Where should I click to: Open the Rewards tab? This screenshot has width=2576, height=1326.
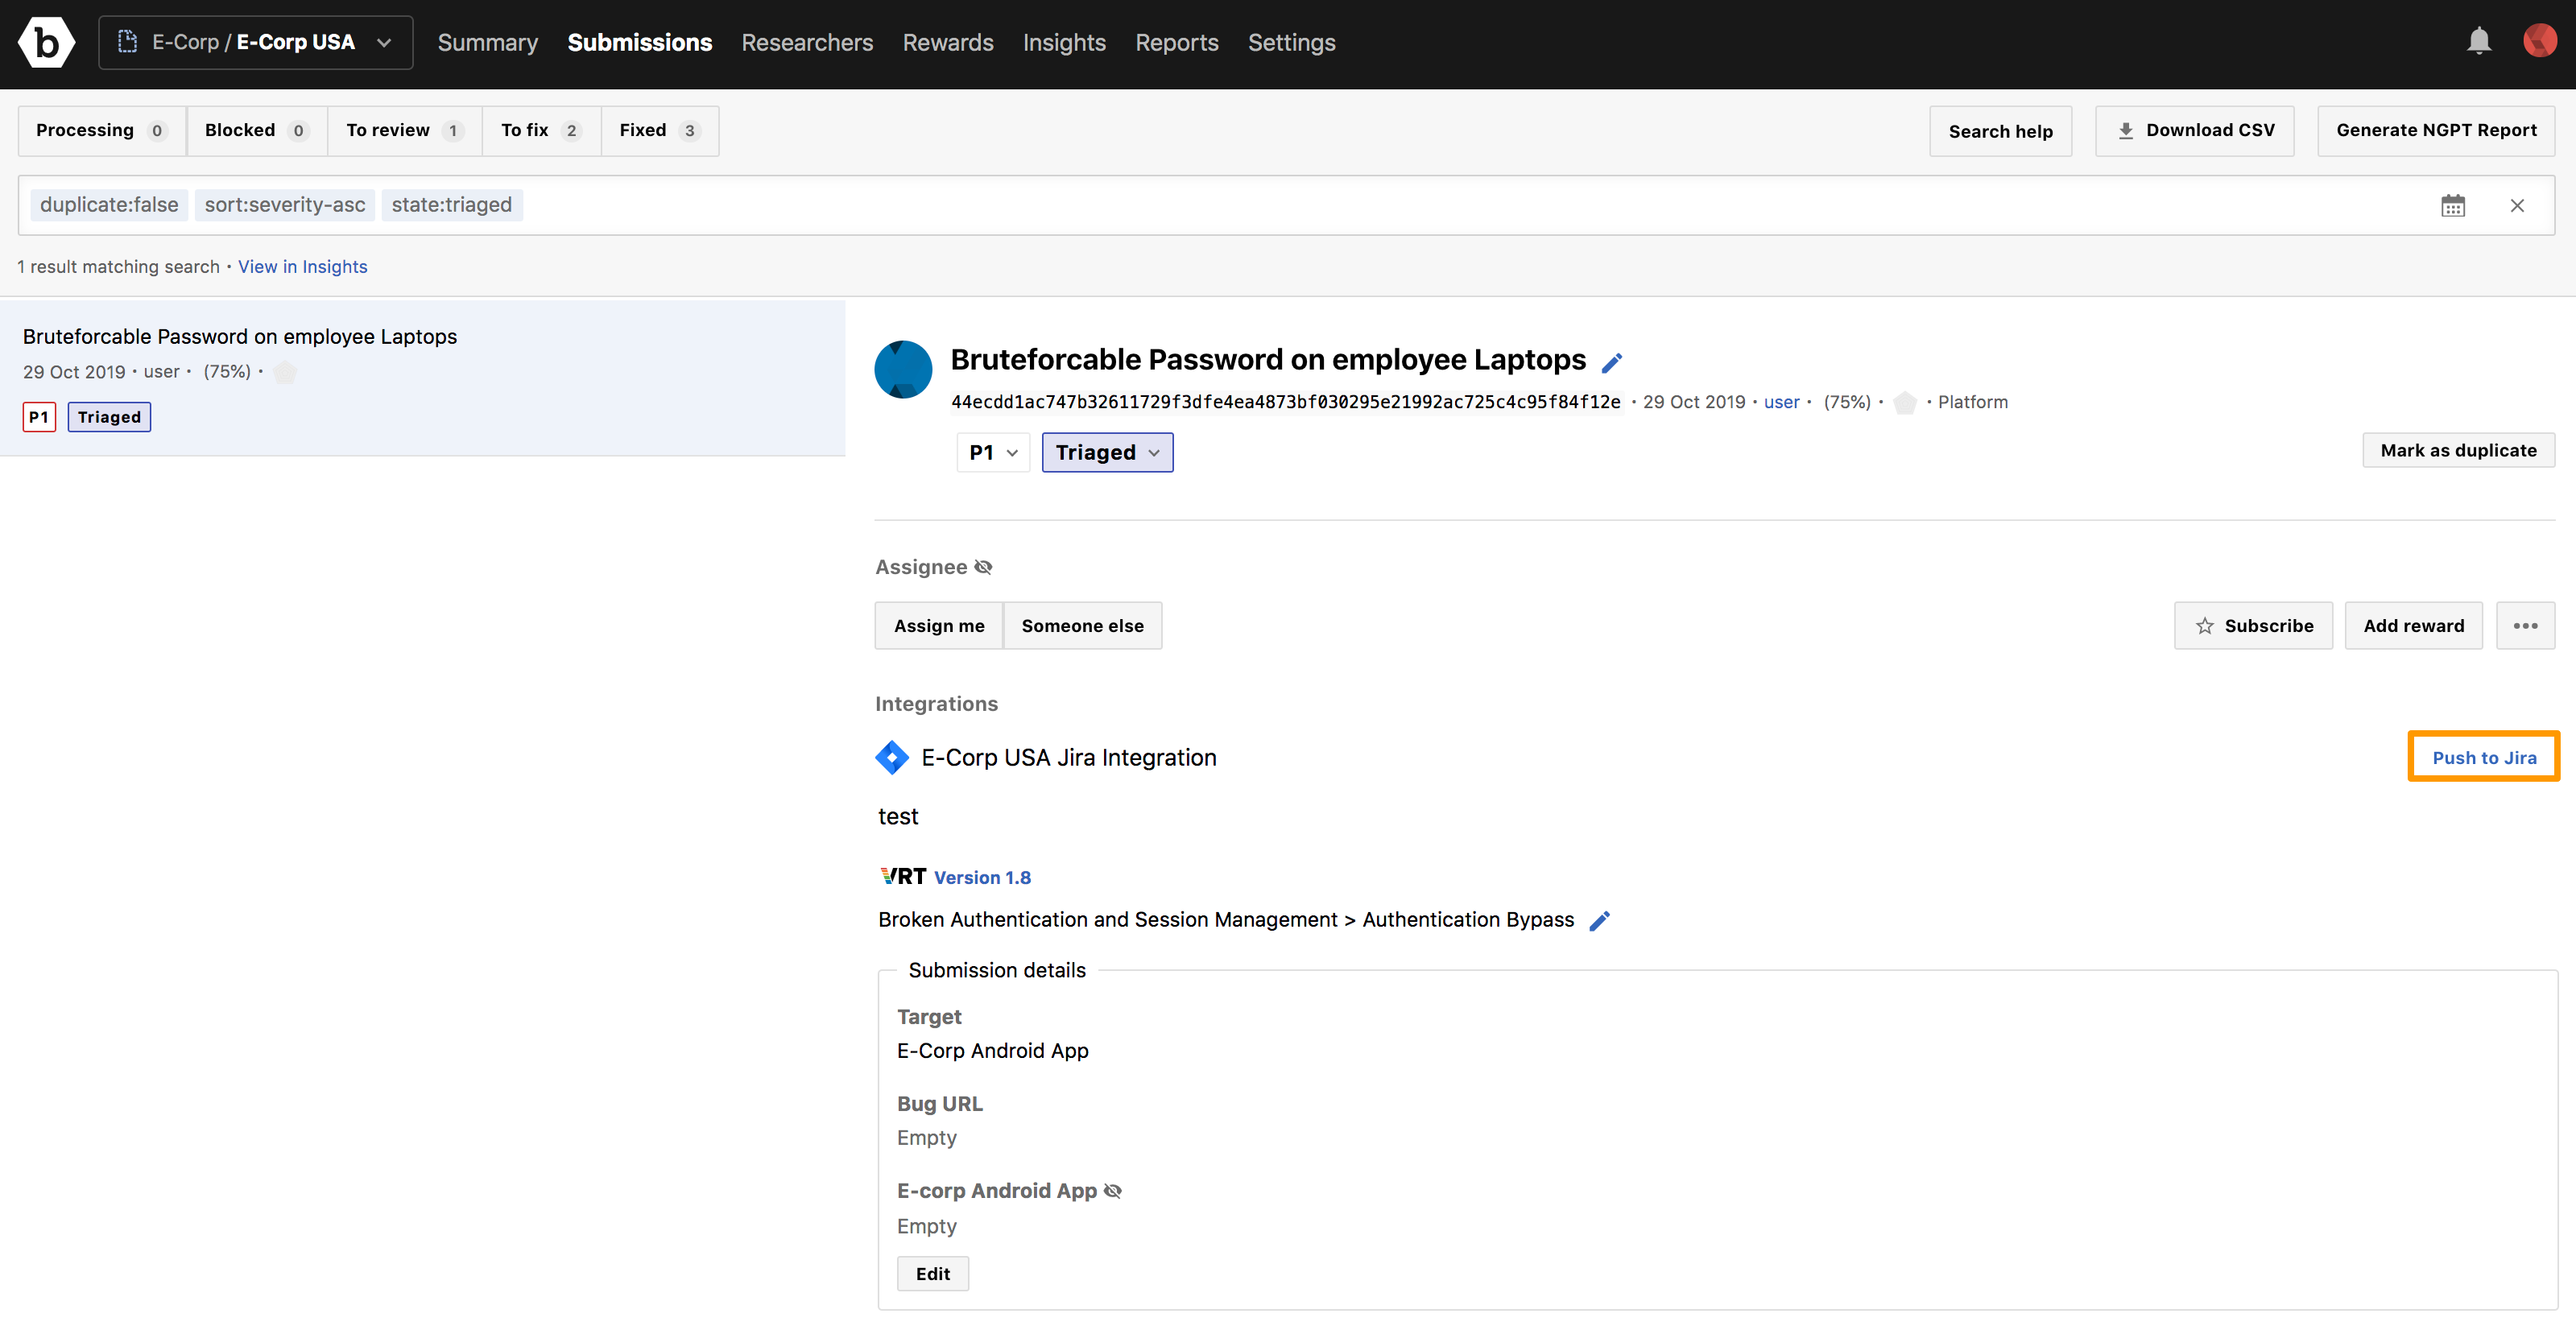948,42
